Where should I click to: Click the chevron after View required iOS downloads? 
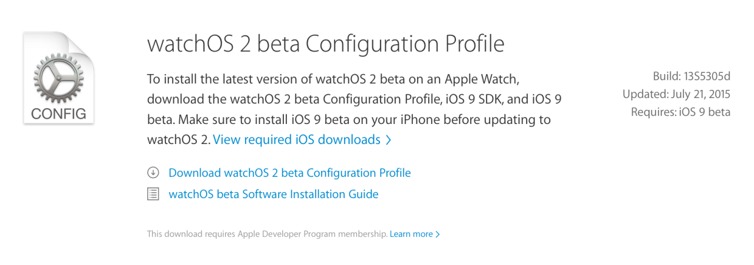tap(388, 140)
